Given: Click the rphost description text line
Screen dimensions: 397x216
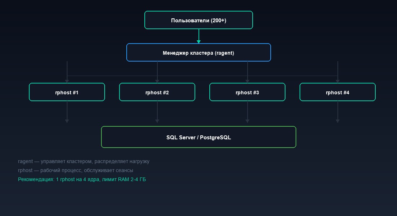Looking at the screenshot, I should 77,170.
